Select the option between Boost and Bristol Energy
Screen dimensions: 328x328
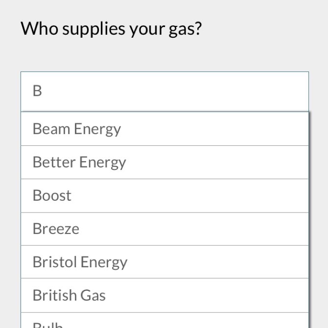click(x=164, y=229)
